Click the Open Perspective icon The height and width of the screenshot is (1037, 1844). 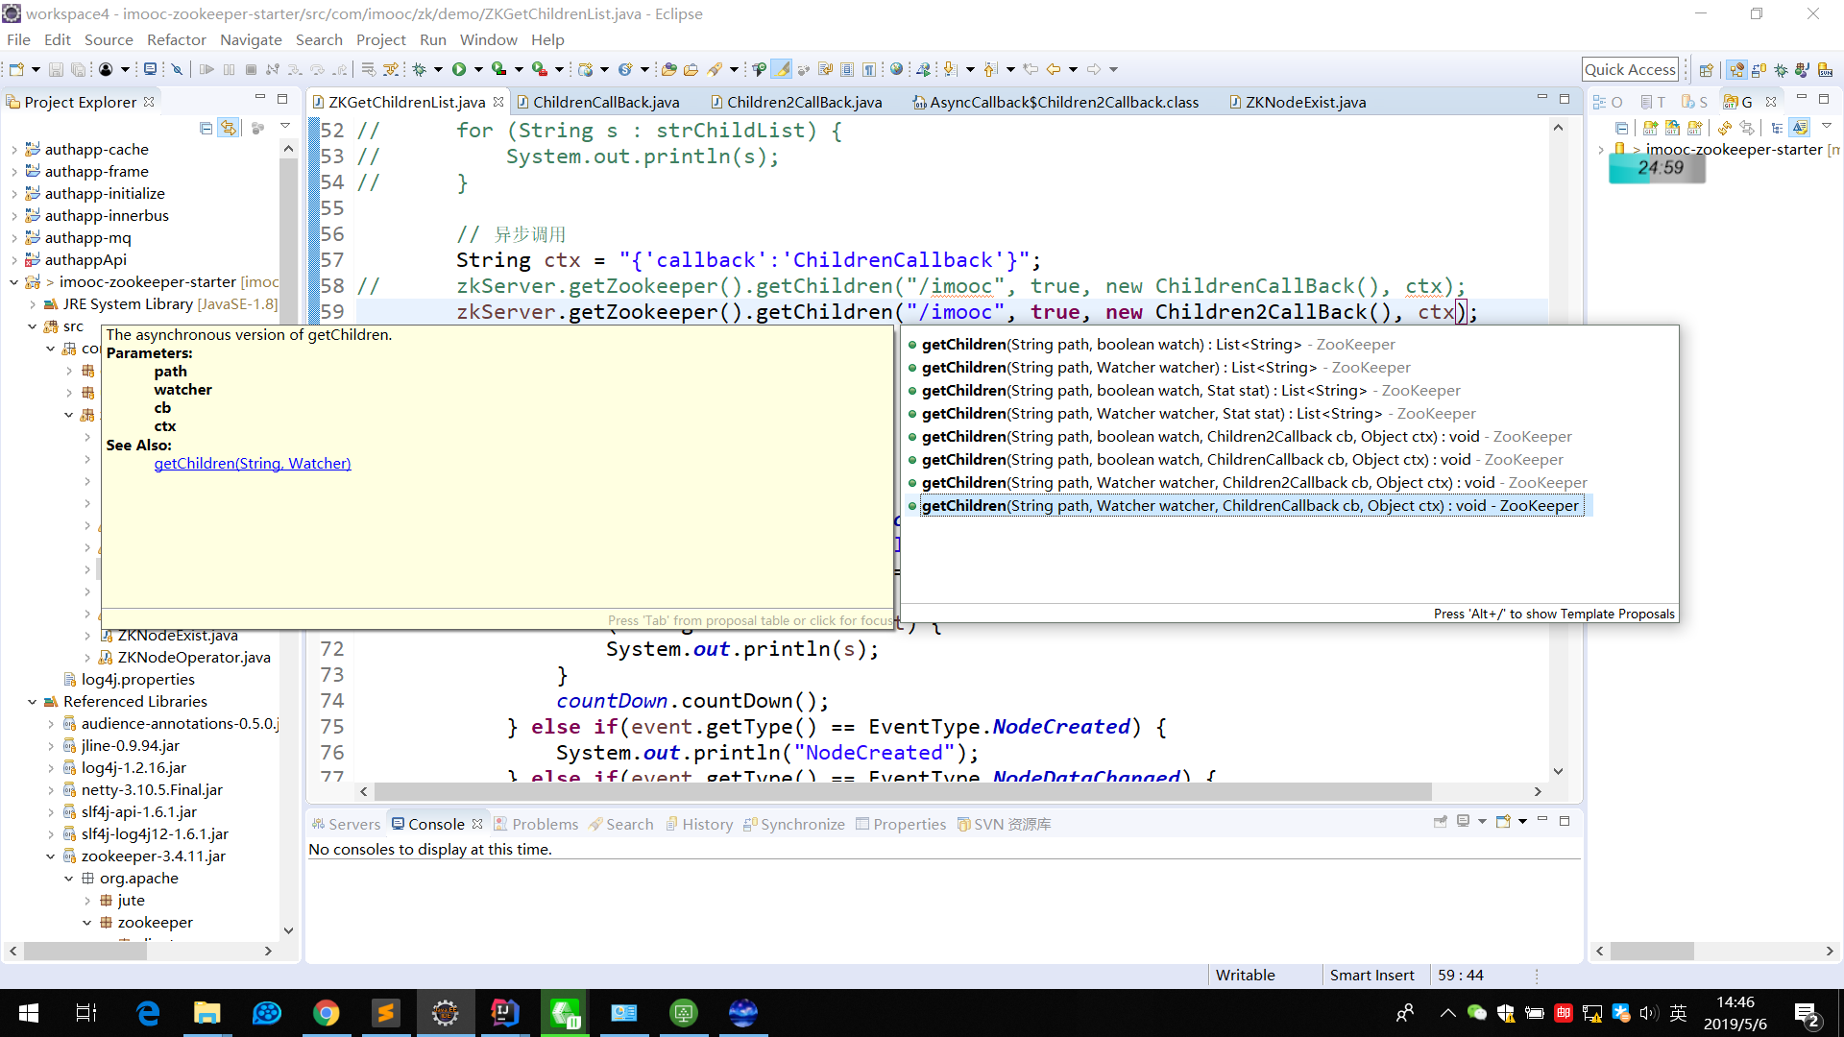click(x=1706, y=69)
